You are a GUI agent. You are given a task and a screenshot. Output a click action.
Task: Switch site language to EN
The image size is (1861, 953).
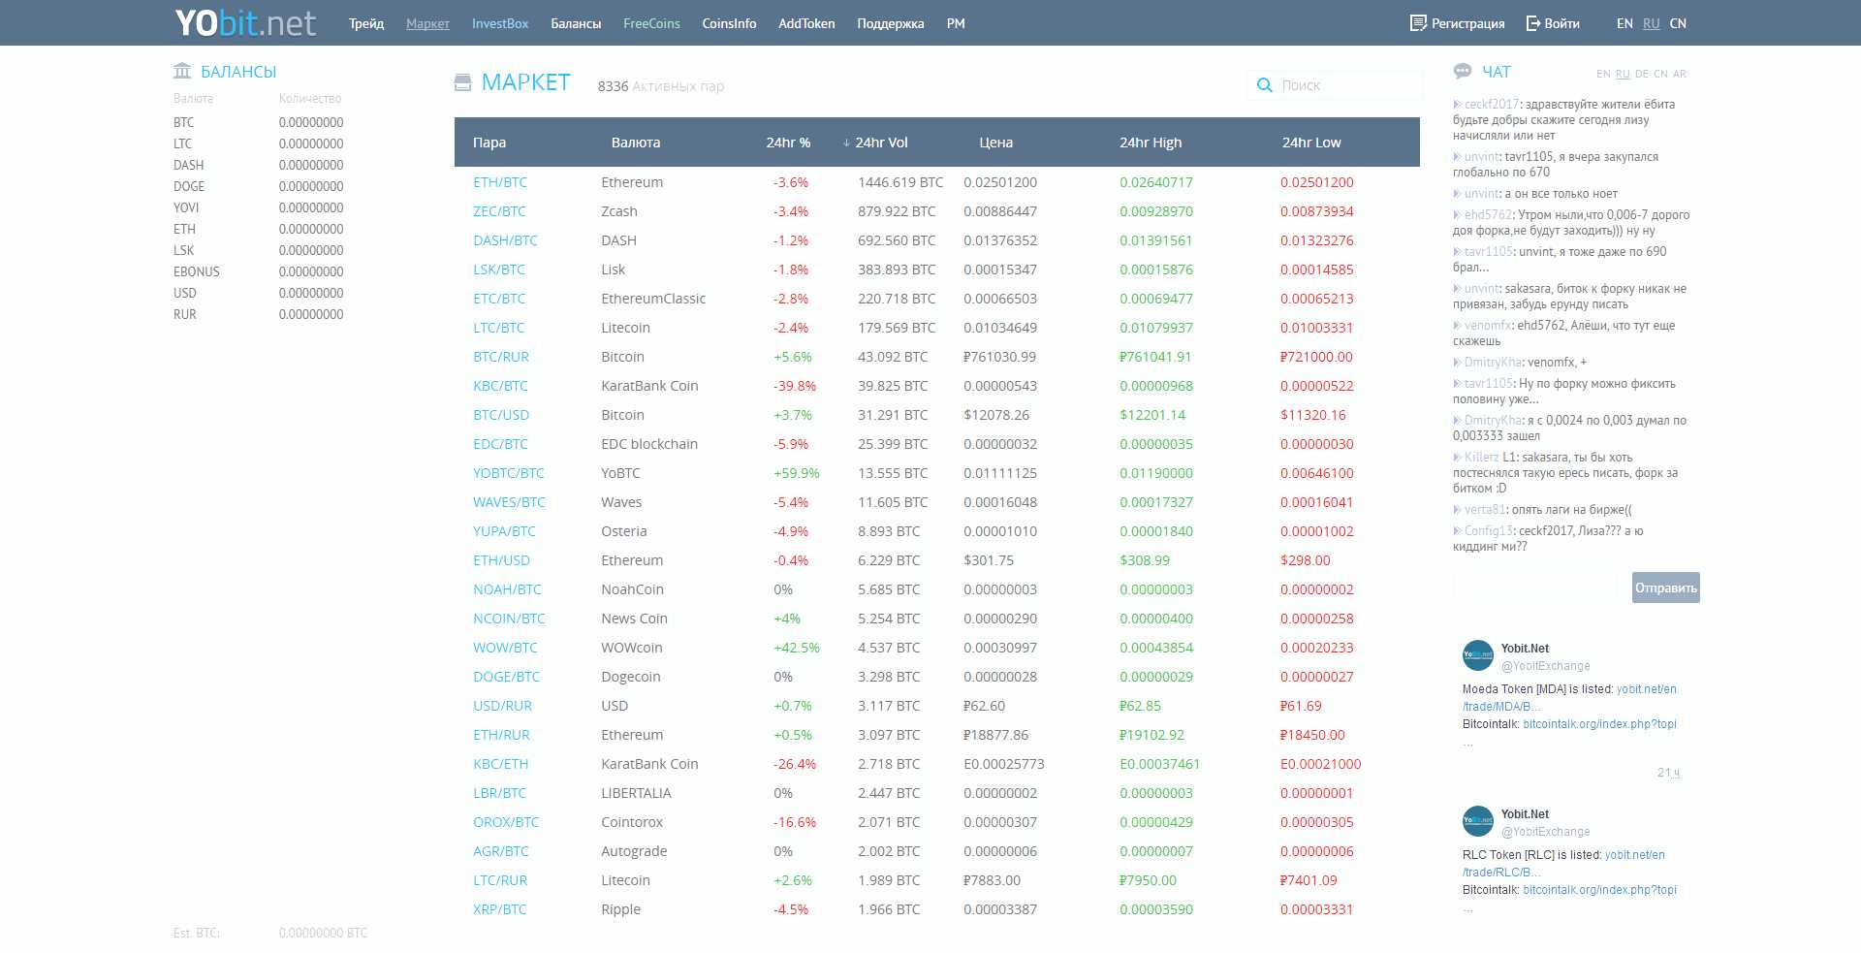[x=1624, y=23]
